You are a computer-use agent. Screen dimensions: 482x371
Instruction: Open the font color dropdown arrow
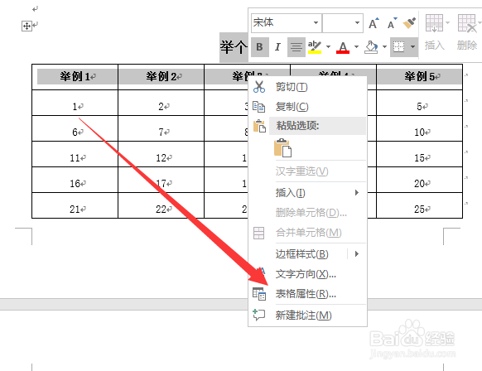click(x=357, y=47)
